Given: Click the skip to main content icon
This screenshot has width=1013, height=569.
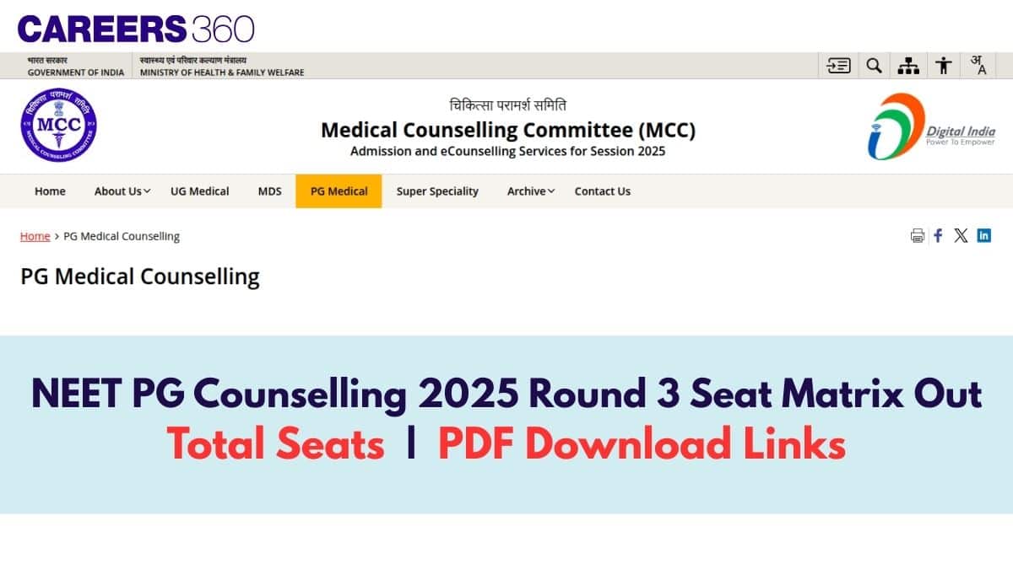Looking at the screenshot, I should 838,66.
